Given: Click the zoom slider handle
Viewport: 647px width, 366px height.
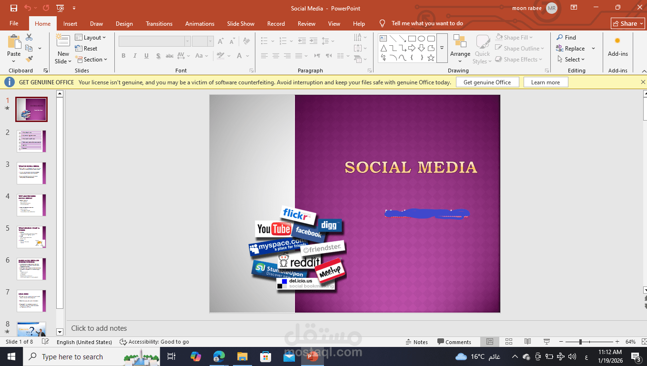Looking at the screenshot, I should coord(580,342).
